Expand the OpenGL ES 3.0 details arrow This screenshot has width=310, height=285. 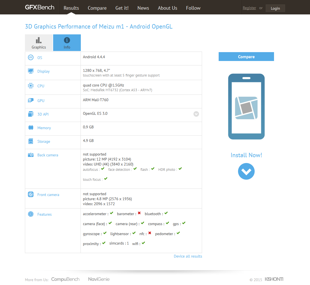click(x=196, y=114)
